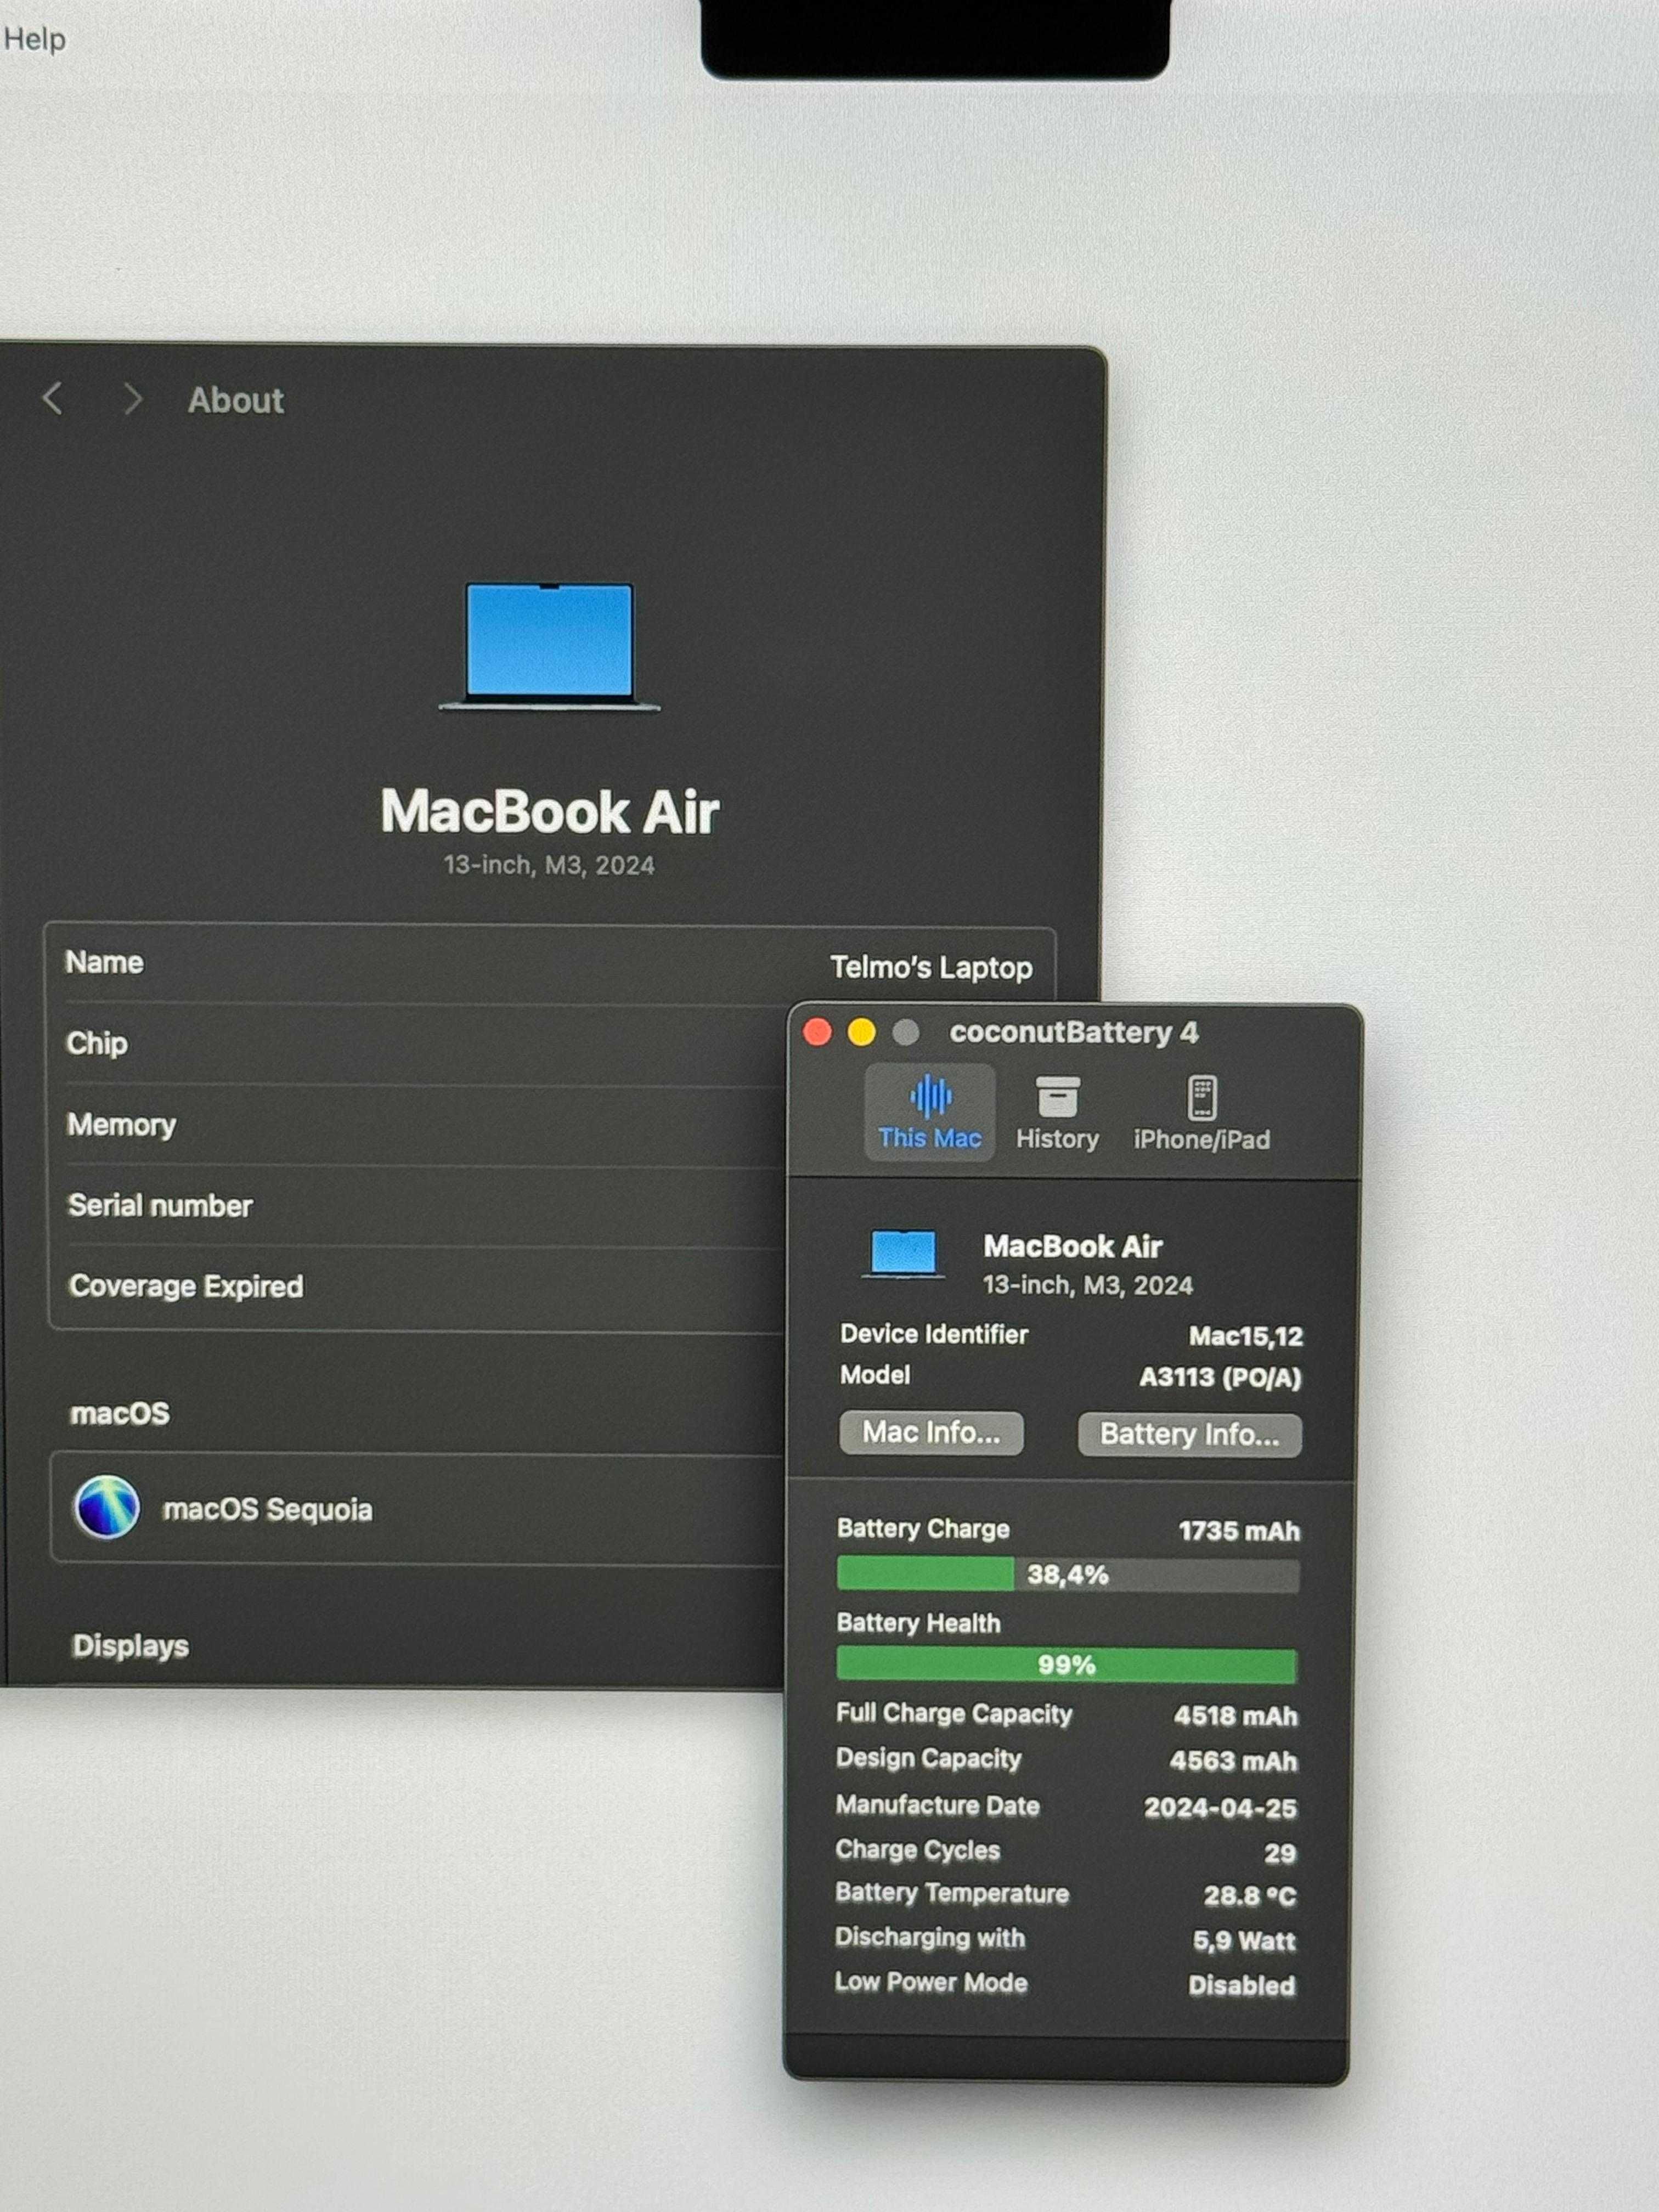Click the Model value A3113 (PO/A)
Image resolution: width=1659 pixels, height=2212 pixels.
pos(1220,1378)
